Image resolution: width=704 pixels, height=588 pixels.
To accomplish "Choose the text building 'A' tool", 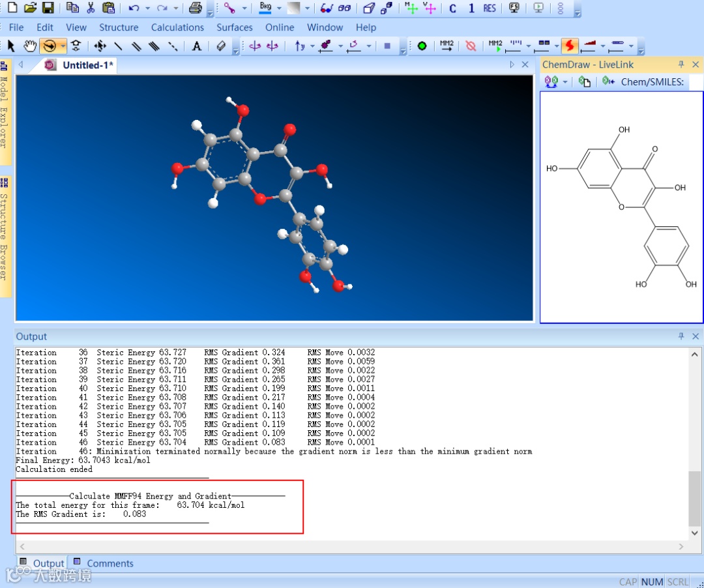I will 196,46.
